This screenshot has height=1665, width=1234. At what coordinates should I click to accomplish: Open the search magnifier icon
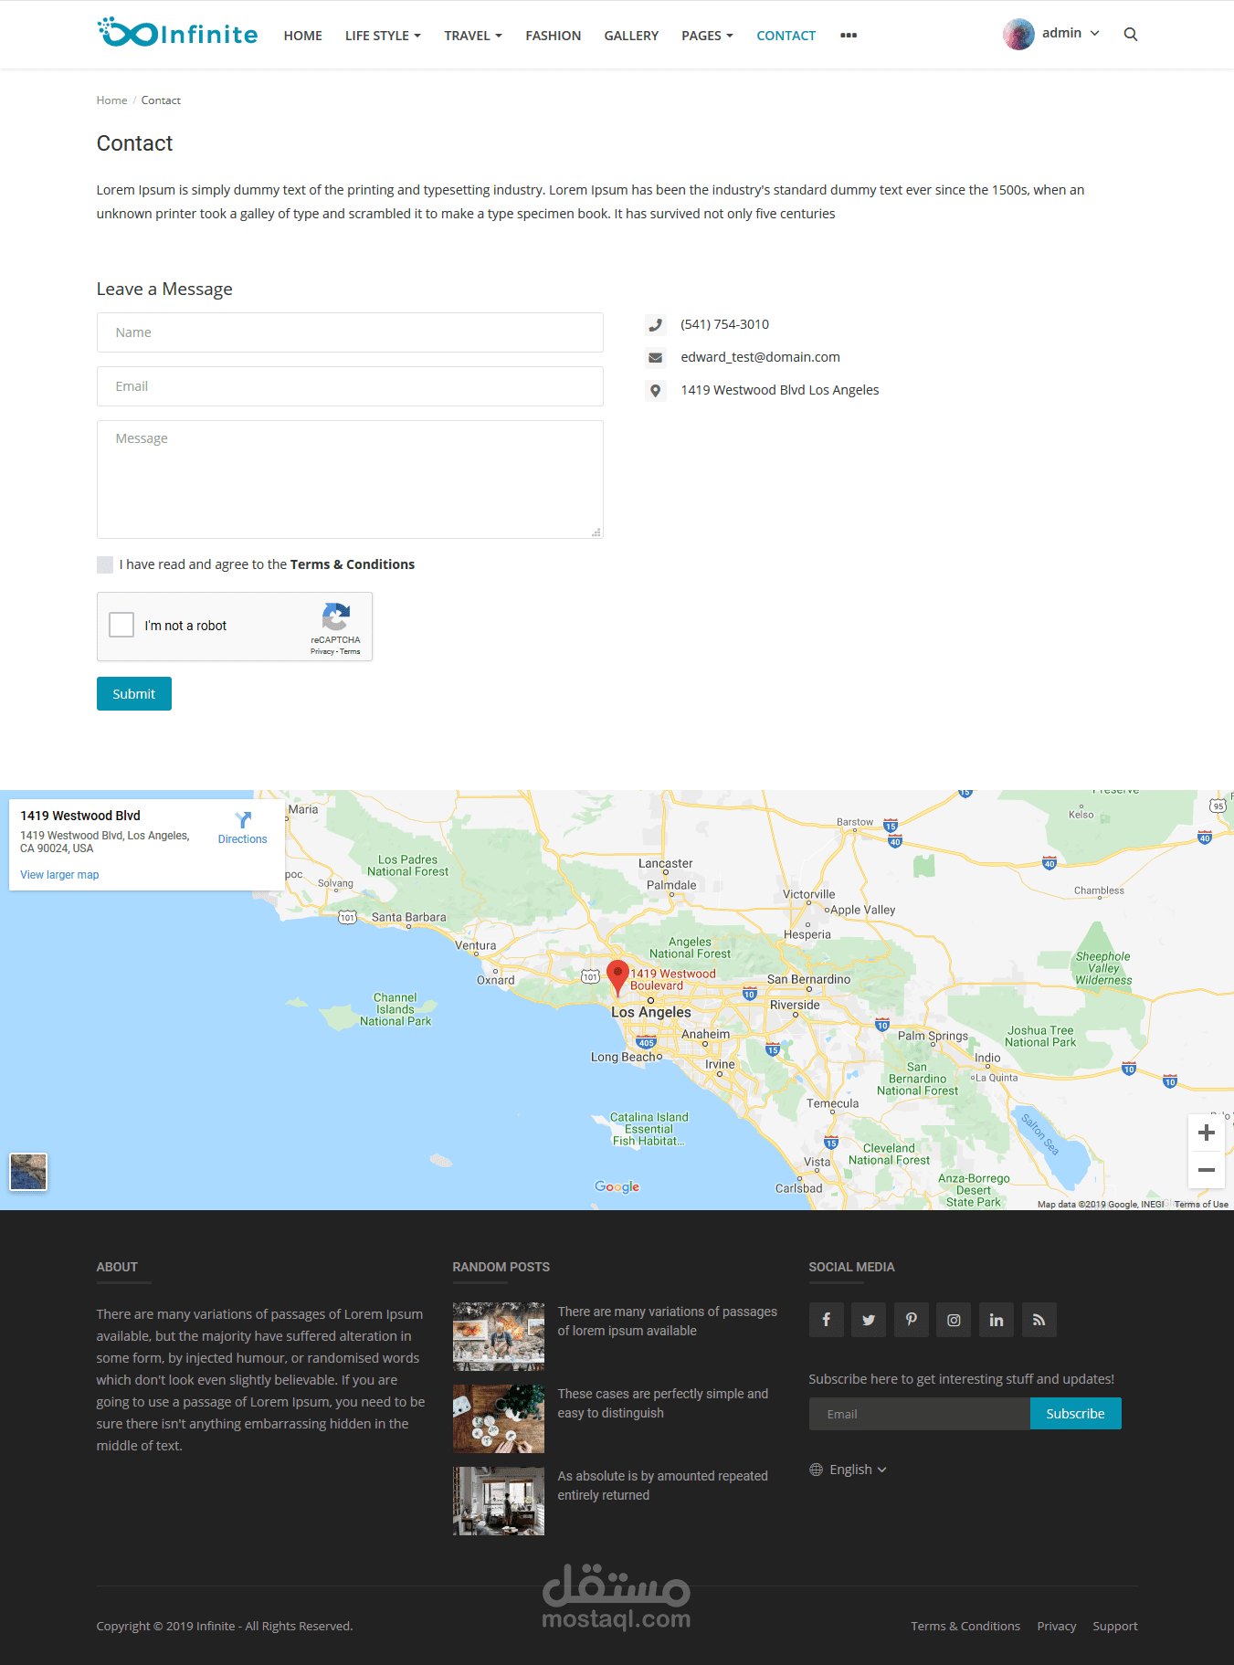tap(1130, 35)
